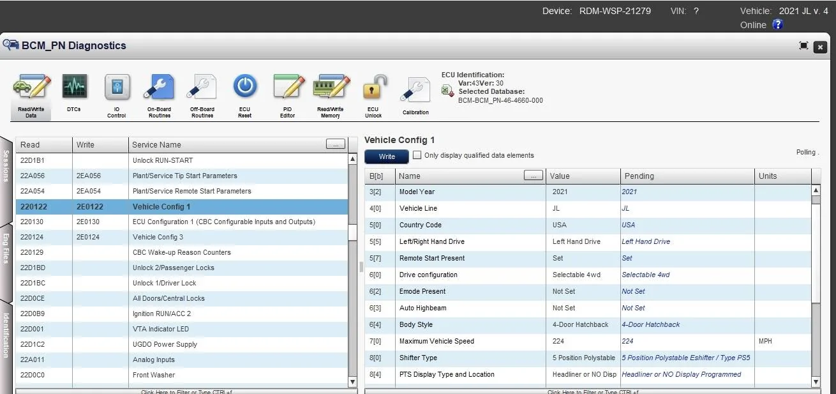836x394 pixels.
Task: Click pending 224 Maximum Vehicle Speed
Action: click(x=627, y=341)
